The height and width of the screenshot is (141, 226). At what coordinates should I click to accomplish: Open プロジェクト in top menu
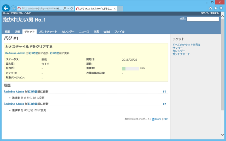coord(17,13)
